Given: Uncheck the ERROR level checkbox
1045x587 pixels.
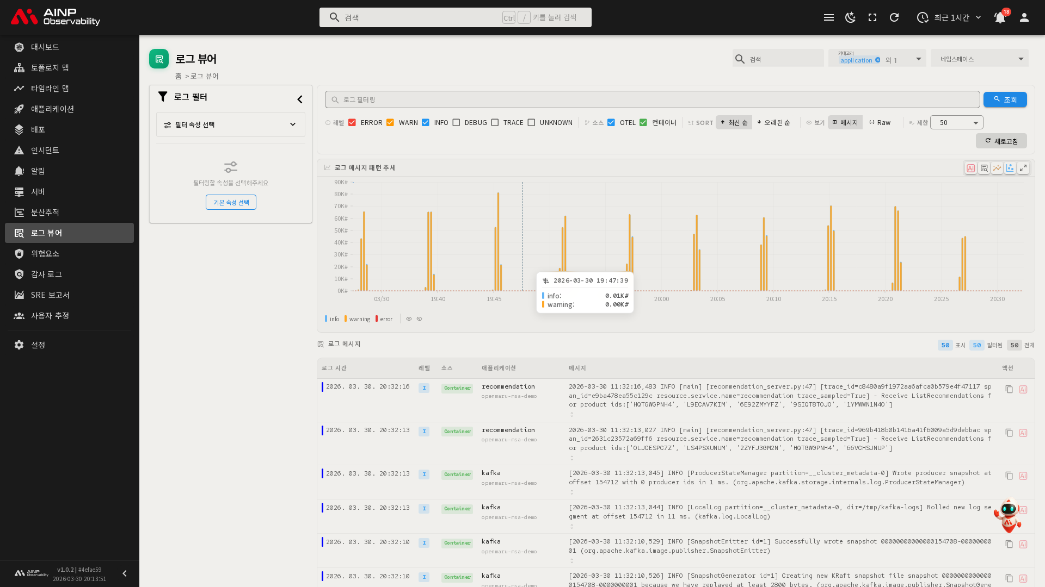Looking at the screenshot, I should 352,123.
